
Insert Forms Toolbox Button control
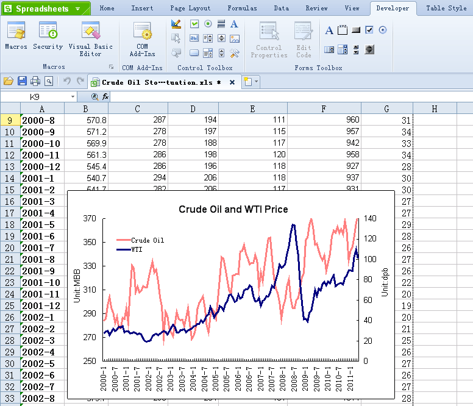click(356, 30)
